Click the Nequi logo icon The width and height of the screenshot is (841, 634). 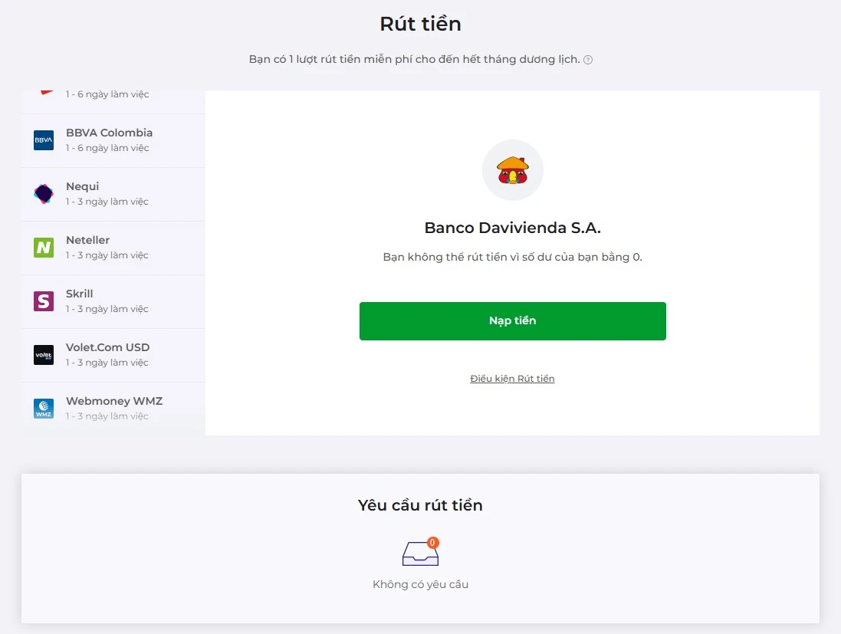44,194
